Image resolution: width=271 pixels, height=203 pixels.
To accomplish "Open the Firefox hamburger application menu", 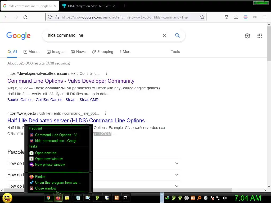I will click(x=264, y=17).
